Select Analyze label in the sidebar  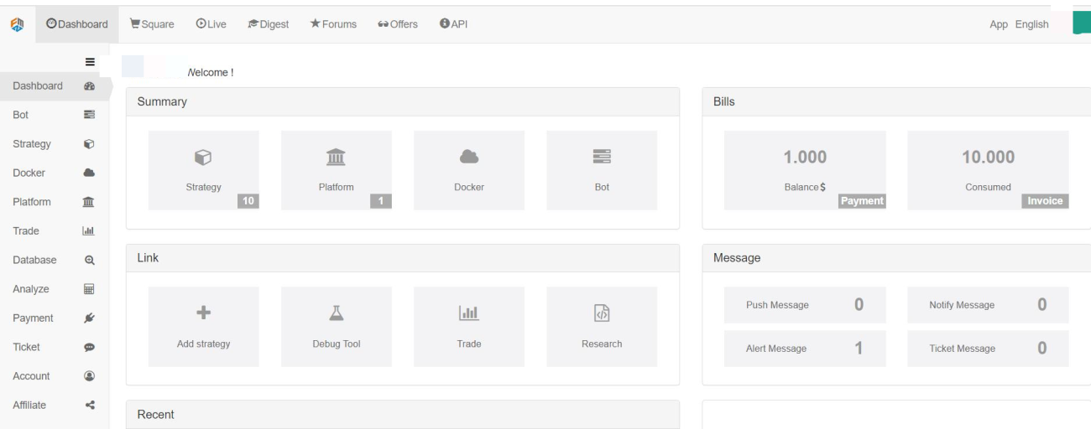[x=31, y=289]
